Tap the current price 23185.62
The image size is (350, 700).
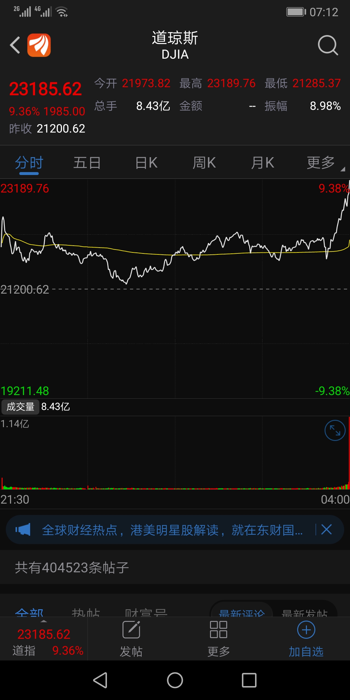coord(45,89)
